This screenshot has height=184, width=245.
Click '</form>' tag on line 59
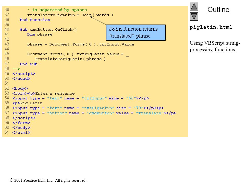21,123
